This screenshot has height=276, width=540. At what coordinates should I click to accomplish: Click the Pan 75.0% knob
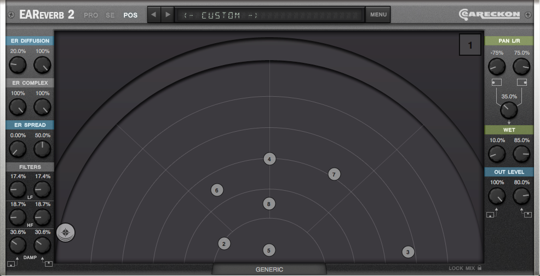521,67
